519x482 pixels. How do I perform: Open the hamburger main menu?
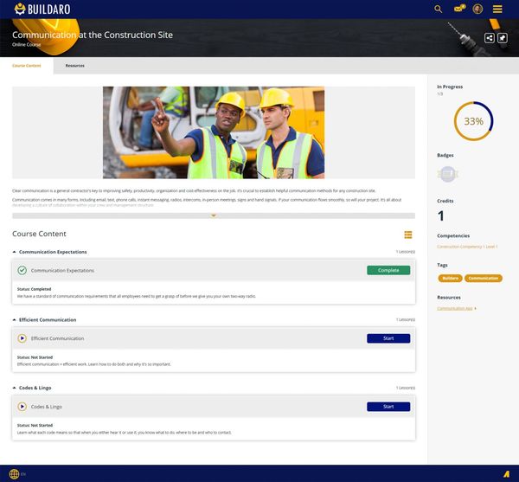pyautogui.click(x=497, y=9)
